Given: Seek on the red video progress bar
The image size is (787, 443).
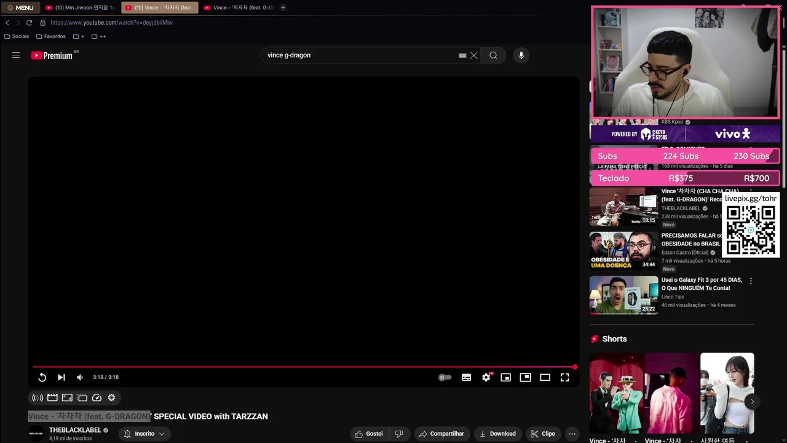Looking at the screenshot, I should [304, 367].
